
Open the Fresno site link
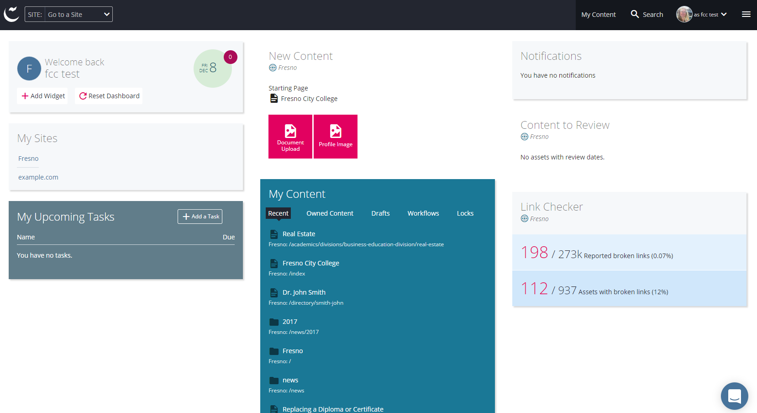coord(28,159)
